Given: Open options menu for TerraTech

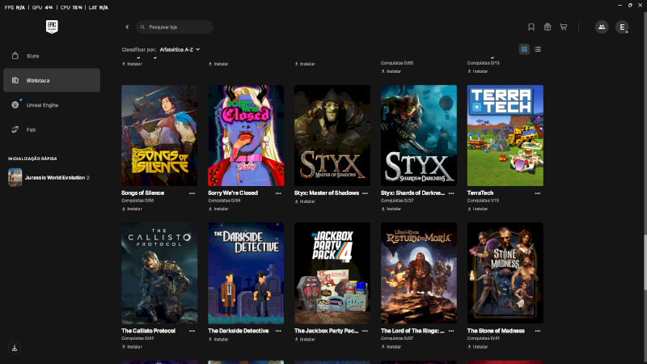Looking at the screenshot, I should pos(538,193).
